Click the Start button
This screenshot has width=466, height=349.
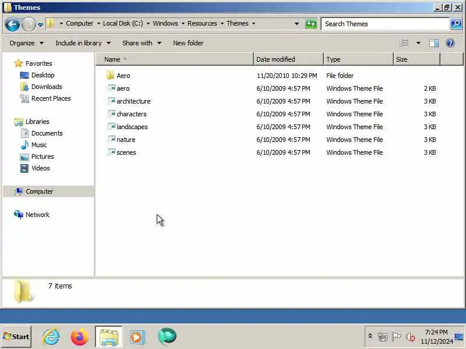16,337
